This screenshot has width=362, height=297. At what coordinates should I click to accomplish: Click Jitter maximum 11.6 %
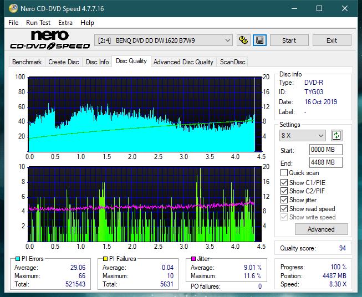(x=253, y=276)
